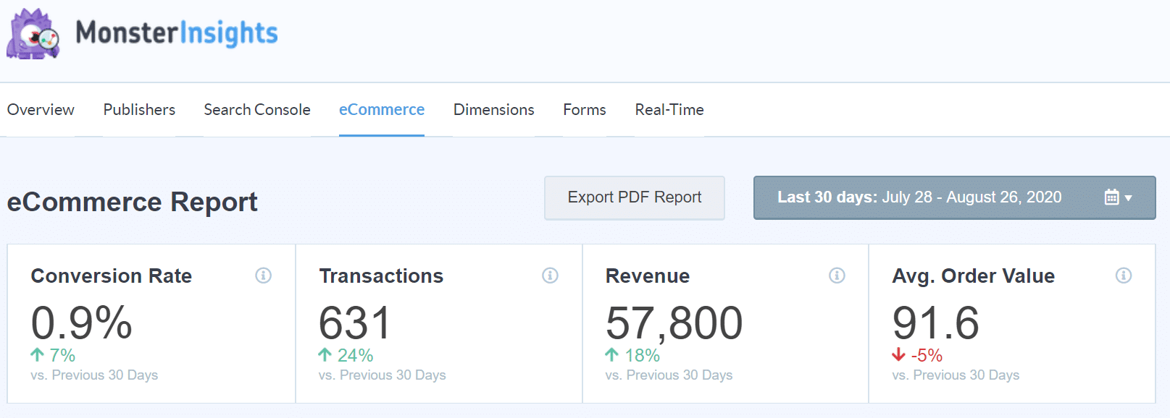Click the 57,800 revenue value

click(x=674, y=323)
